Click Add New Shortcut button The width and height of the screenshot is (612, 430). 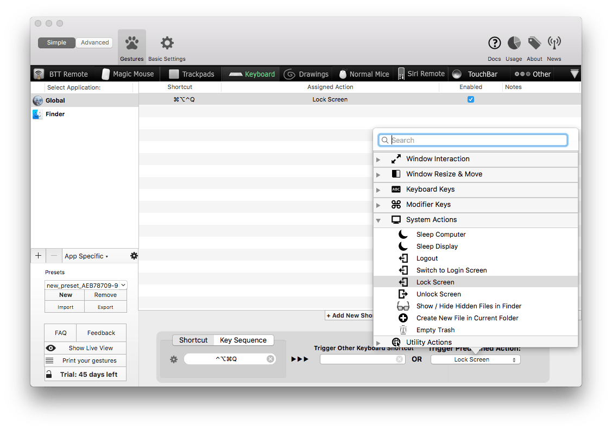point(349,315)
